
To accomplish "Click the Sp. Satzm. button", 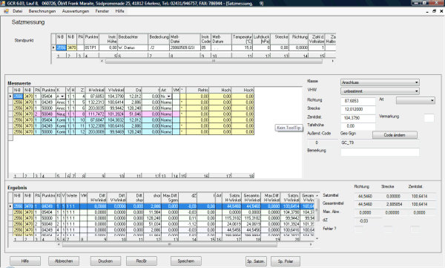I will [x=256, y=261].
